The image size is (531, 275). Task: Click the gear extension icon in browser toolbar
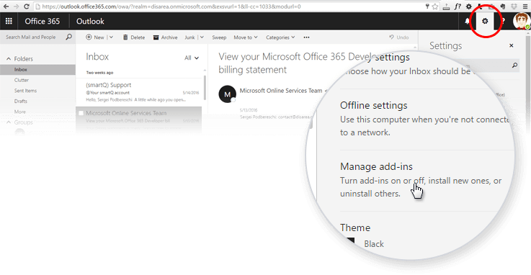469,6
